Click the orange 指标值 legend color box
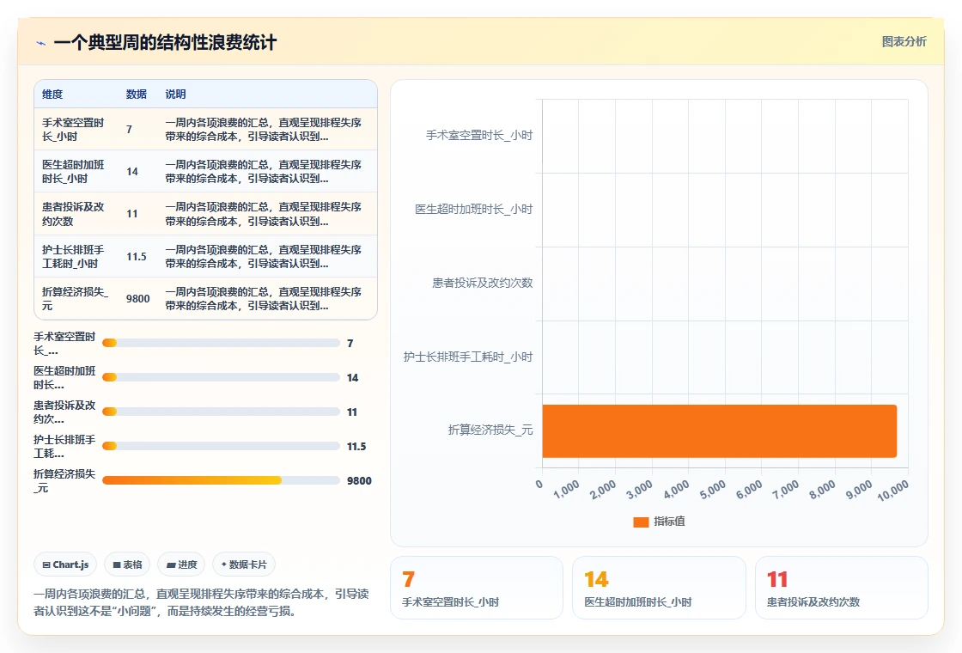The height and width of the screenshot is (653, 962). pyautogui.click(x=641, y=522)
